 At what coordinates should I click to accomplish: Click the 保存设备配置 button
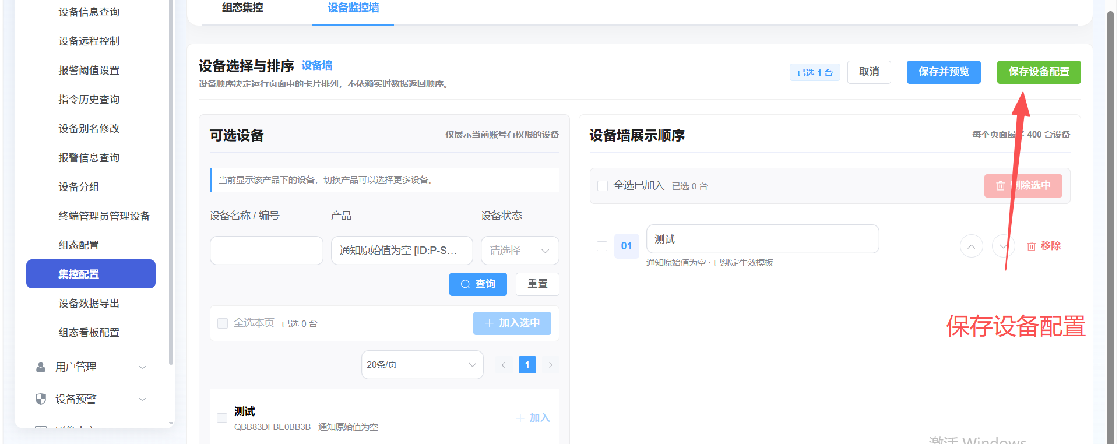point(1039,72)
